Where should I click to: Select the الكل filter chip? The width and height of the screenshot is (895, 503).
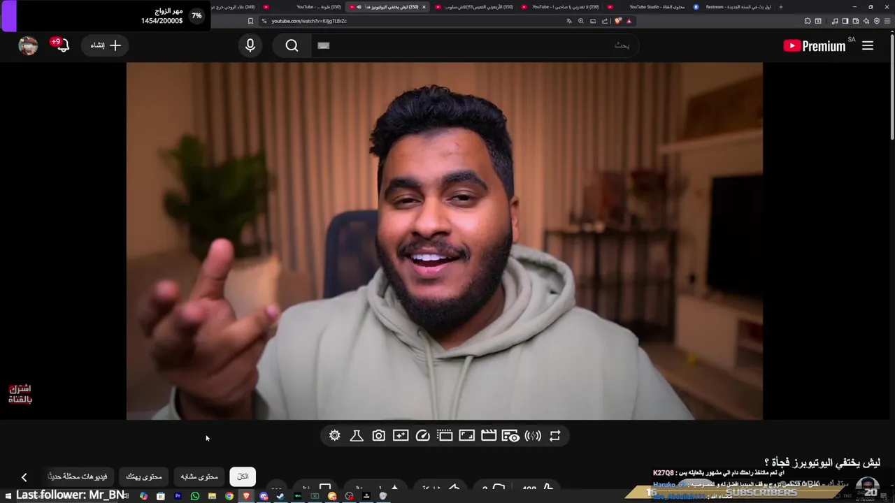(x=243, y=476)
